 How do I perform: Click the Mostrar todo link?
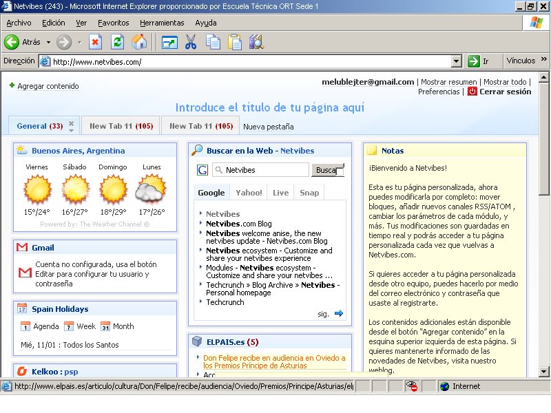pyautogui.click(x=505, y=82)
